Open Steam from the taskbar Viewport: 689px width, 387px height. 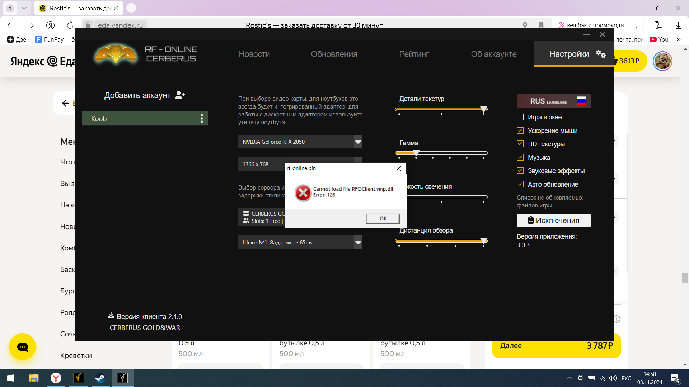click(100, 378)
